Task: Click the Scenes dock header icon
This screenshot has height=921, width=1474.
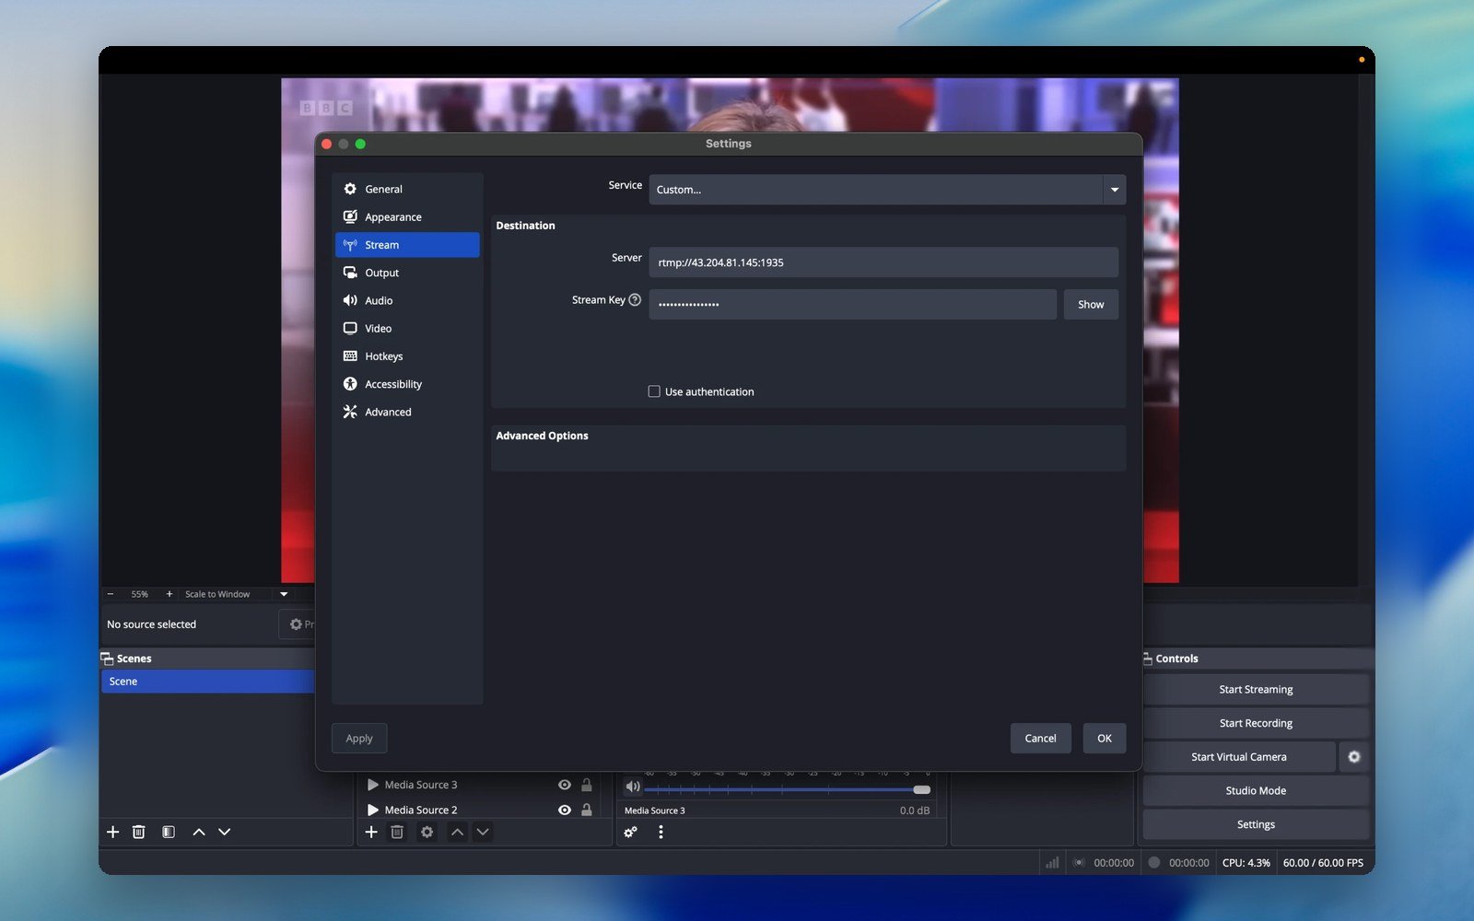Action: [107, 659]
